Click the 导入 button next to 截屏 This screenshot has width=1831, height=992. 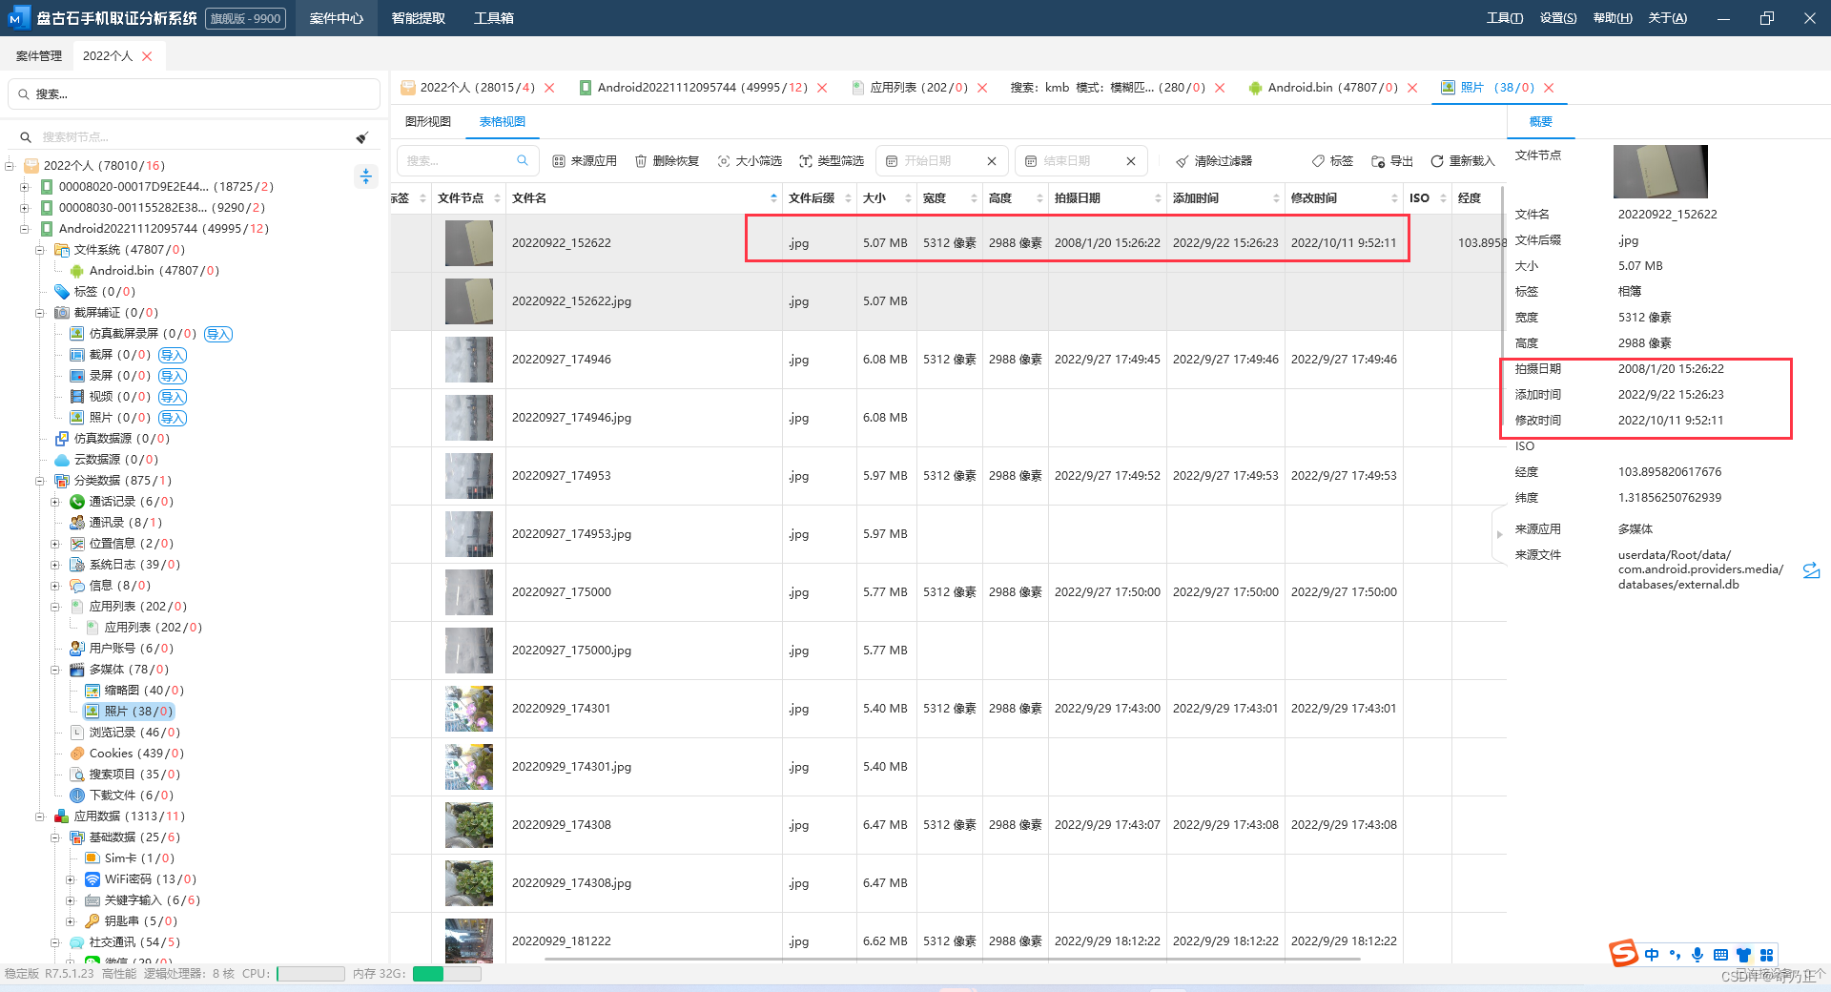[173, 355]
